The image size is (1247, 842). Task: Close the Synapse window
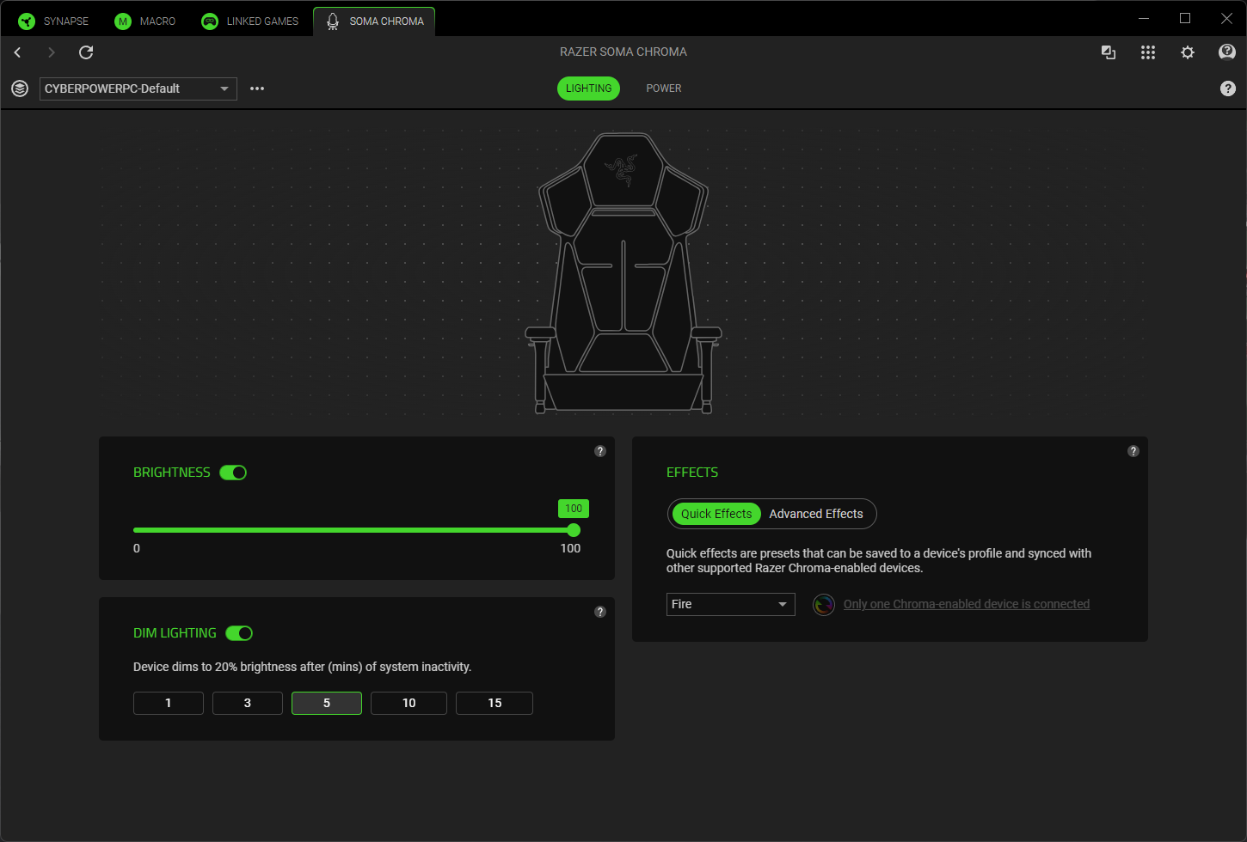(x=1226, y=18)
